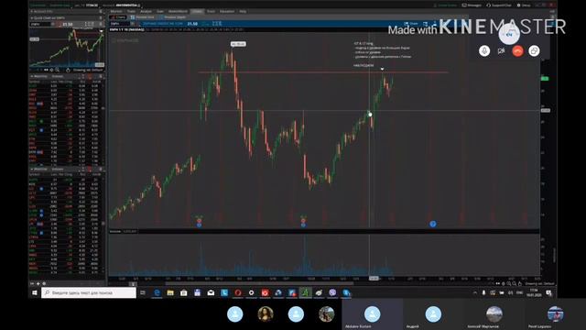Click the middle blue event marker on chart
This screenshot has width=586, height=330.
(303, 224)
